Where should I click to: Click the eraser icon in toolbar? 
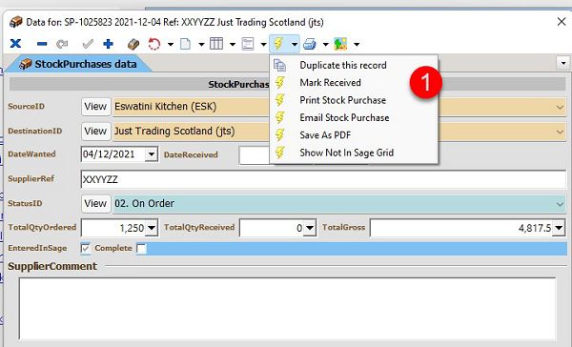point(133,44)
